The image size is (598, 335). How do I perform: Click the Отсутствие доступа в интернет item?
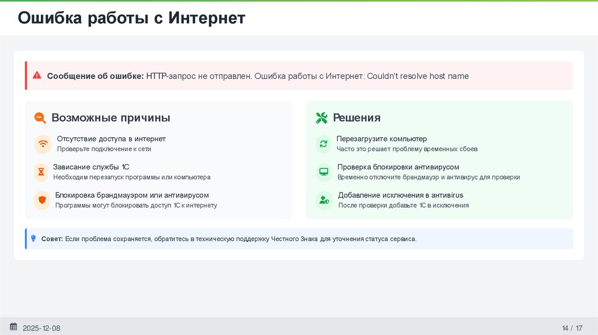coord(111,139)
